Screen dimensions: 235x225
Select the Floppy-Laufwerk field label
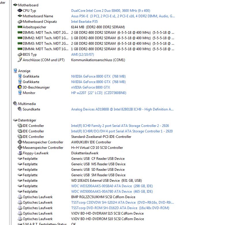(x=36, y=153)
